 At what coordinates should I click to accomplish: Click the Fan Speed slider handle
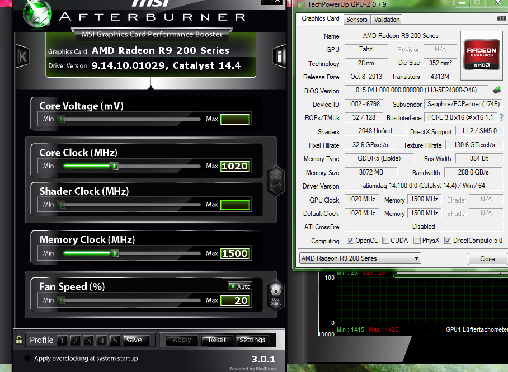(61, 300)
